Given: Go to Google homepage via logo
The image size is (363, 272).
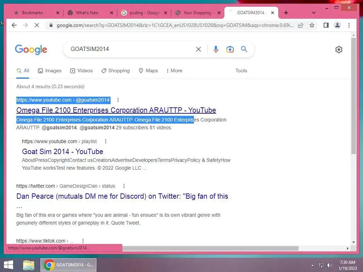Looking at the screenshot, I should click(x=31, y=49).
